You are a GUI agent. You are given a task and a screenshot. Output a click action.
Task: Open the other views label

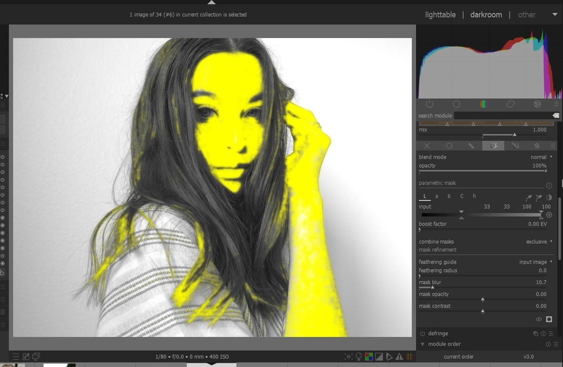click(x=526, y=15)
